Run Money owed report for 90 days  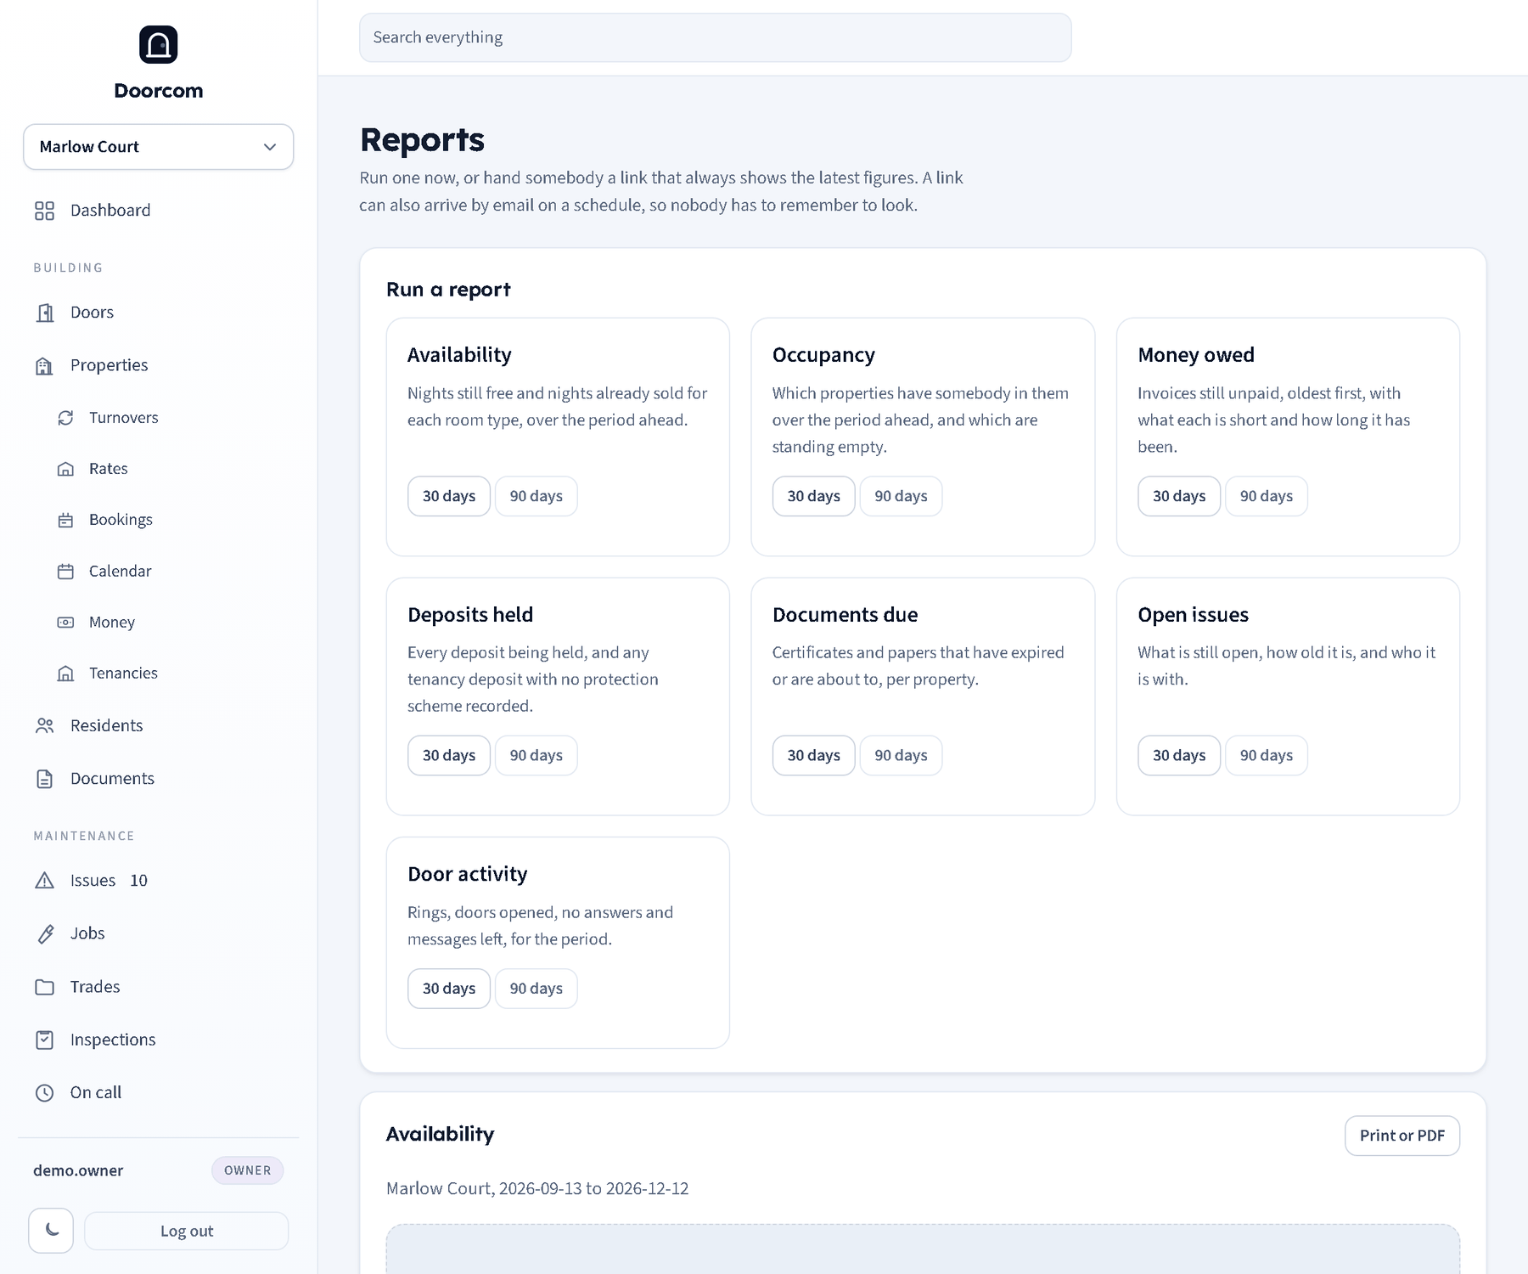click(1266, 496)
